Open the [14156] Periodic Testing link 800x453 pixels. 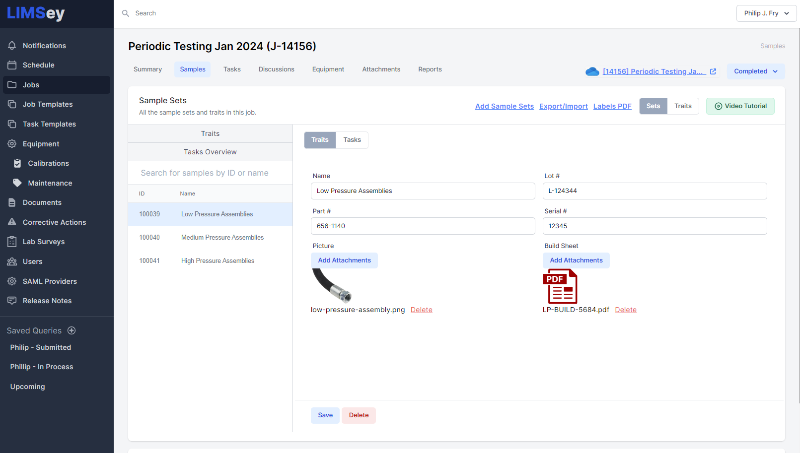(655, 71)
